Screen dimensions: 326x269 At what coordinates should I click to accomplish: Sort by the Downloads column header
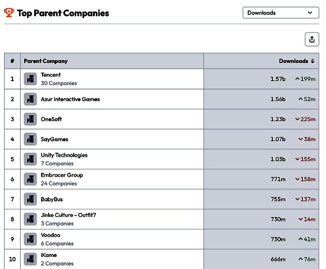pyautogui.click(x=296, y=61)
